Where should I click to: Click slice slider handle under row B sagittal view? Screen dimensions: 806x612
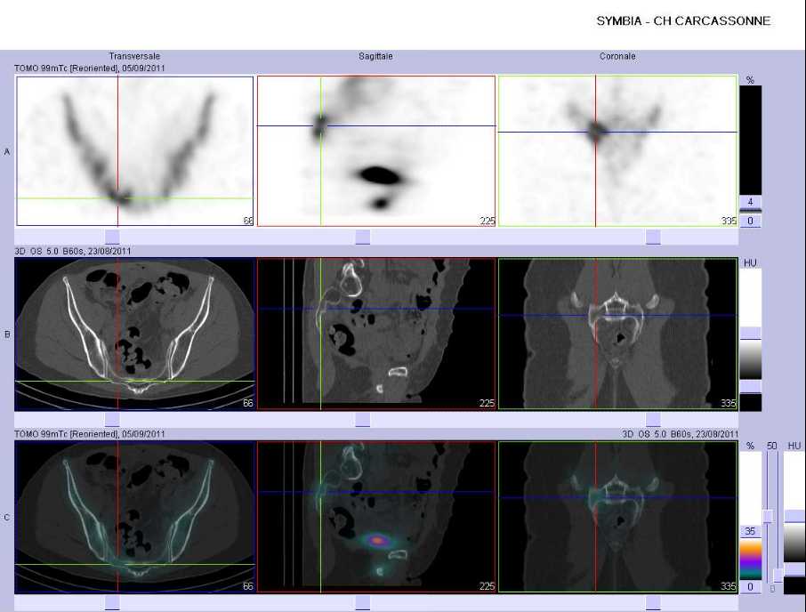pos(362,420)
